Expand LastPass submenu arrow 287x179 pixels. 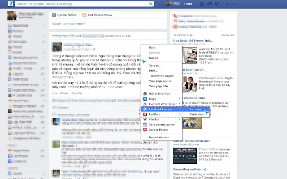[179, 114]
